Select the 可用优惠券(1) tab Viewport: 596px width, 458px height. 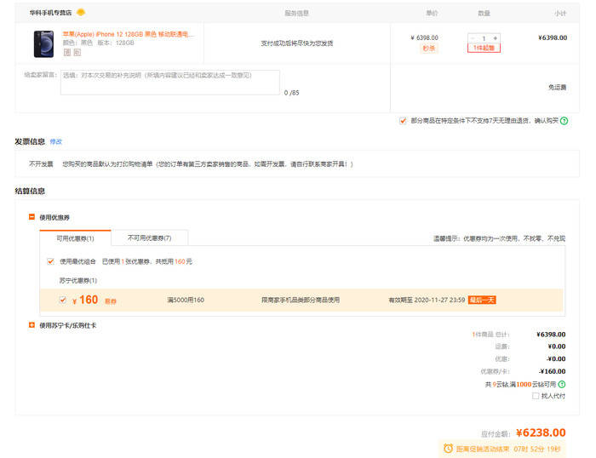(75, 238)
